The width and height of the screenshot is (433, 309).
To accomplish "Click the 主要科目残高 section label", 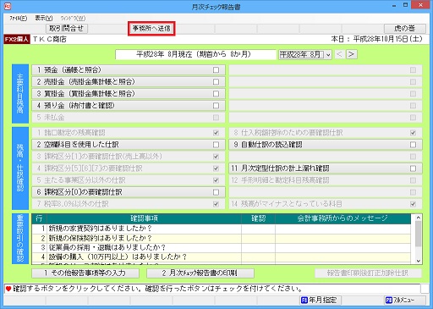I will click(20, 93).
